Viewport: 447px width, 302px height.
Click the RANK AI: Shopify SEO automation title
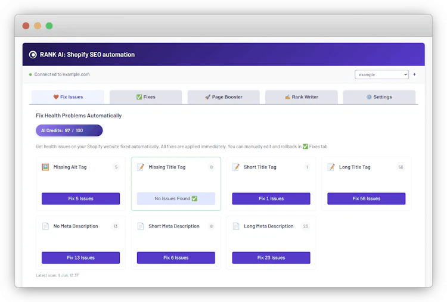pyautogui.click(x=87, y=54)
